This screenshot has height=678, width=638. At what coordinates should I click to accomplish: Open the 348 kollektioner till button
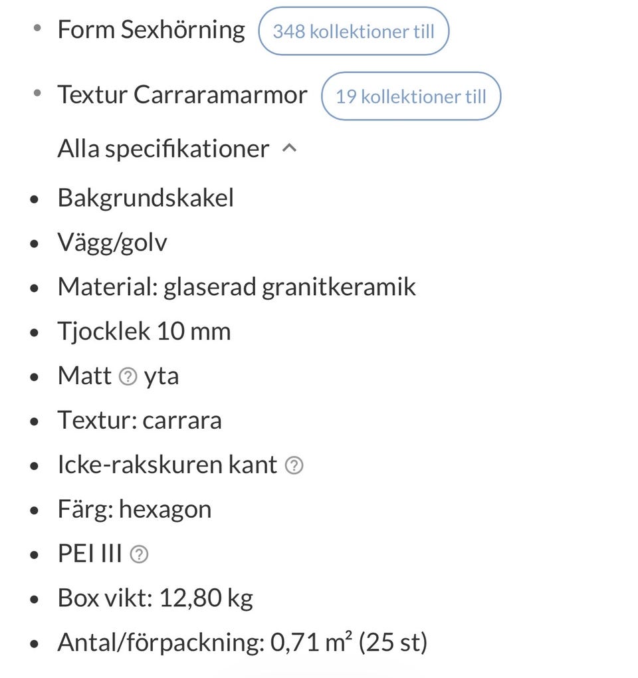tap(353, 31)
